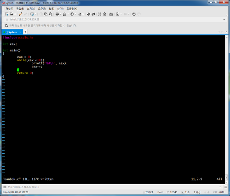230x196 pixels.
Task: Click the Lock screen padlock icon
Action: click(104, 14)
